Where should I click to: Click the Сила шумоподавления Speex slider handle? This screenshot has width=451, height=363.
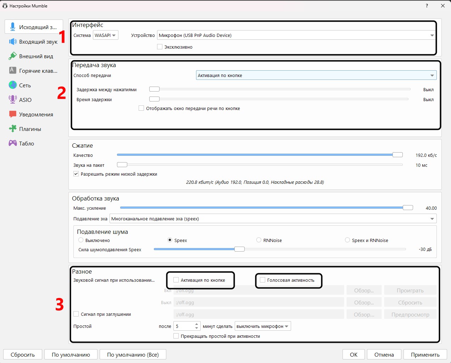[x=239, y=249]
